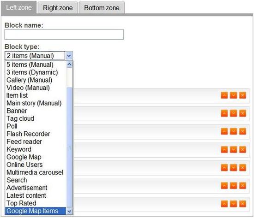The height and width of the screenshot is (218, 254).
Task: Move the first block row up
Action: tap(224, 95)
